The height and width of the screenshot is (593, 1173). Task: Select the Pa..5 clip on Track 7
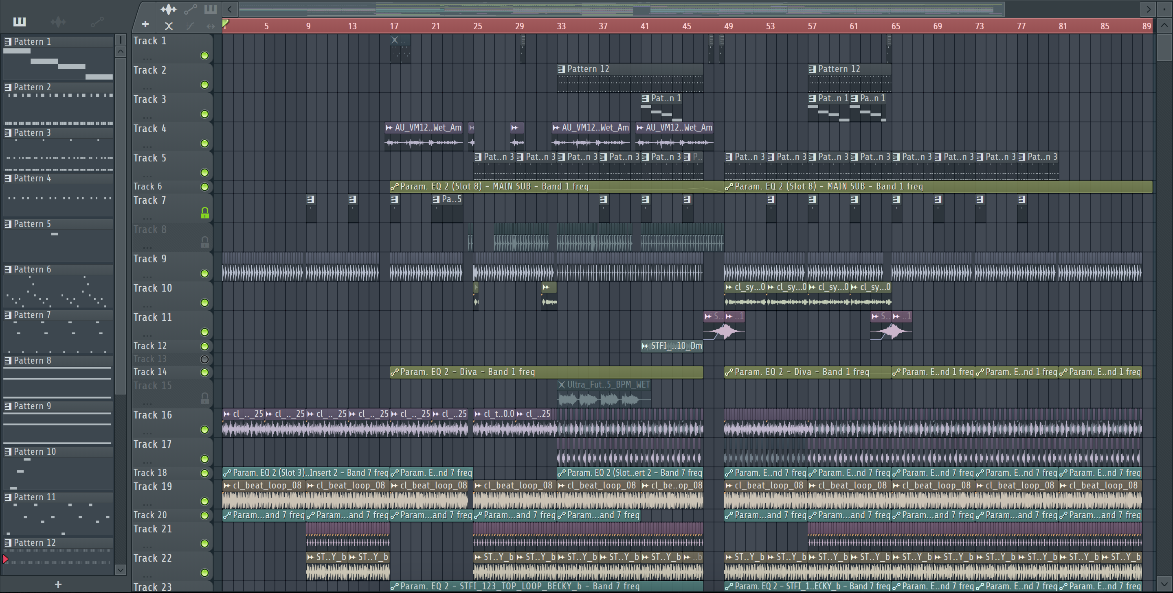pyautogui.click(x=447, y=208)
